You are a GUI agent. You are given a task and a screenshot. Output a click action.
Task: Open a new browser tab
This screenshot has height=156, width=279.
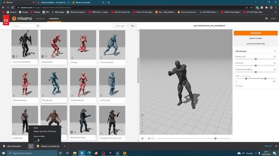[109, 3]
